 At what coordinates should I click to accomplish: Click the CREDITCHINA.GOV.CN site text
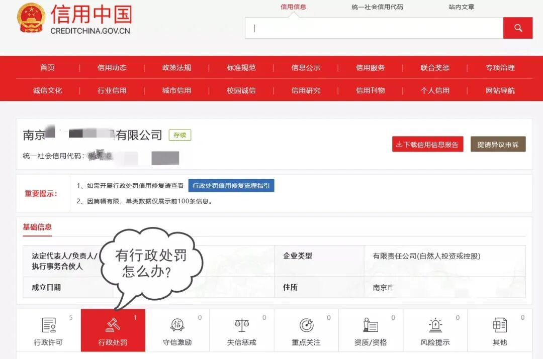click(x=90, y=31)
